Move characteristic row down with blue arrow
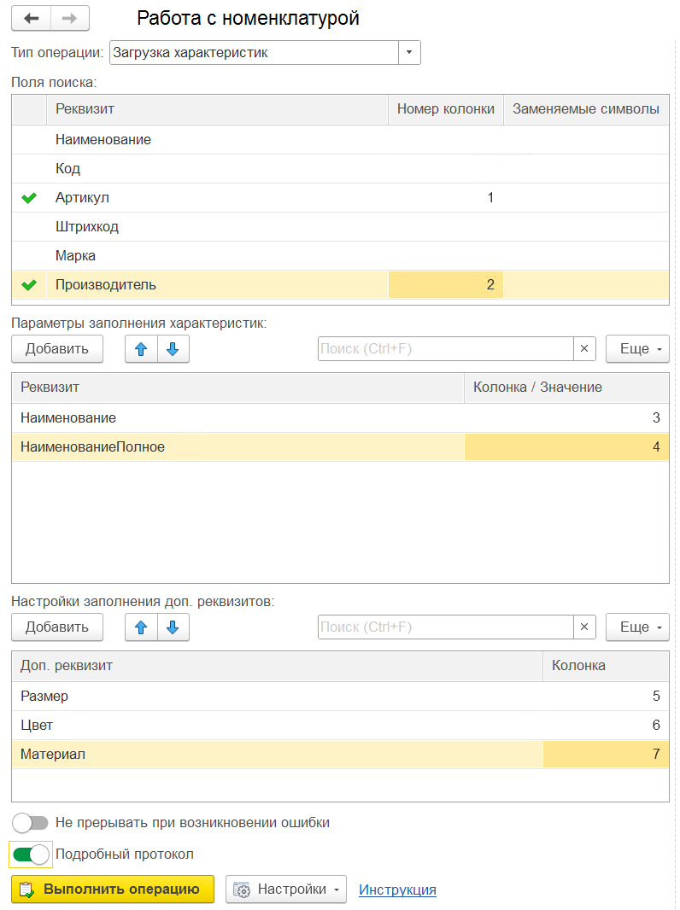The height and width of the screenshot is (910, 680). [173, 349]
